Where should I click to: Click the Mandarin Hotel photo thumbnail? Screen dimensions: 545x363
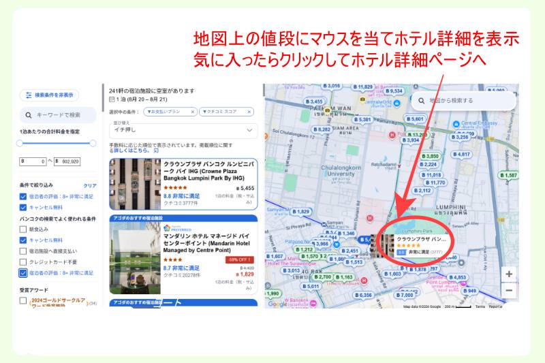[135, 258]
